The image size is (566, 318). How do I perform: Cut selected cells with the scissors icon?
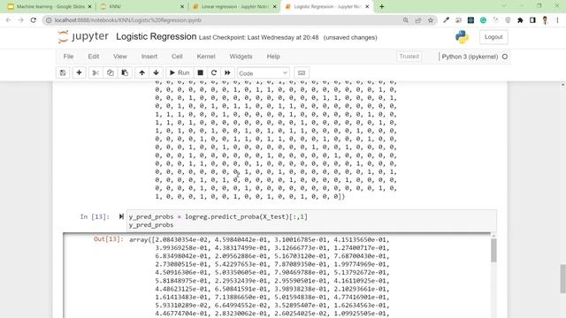pyautogui.click(x=96, y=72)
